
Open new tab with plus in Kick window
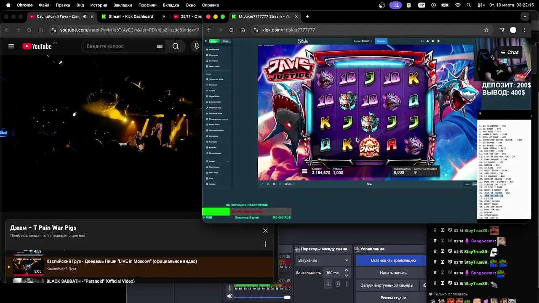tap(307, 16)
